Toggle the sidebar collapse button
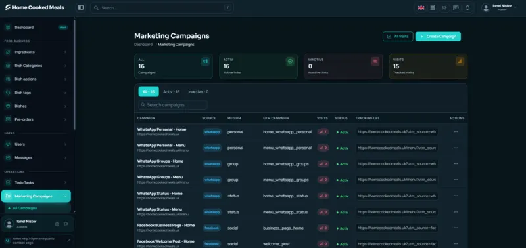The image size is (526, 248). 80,7
